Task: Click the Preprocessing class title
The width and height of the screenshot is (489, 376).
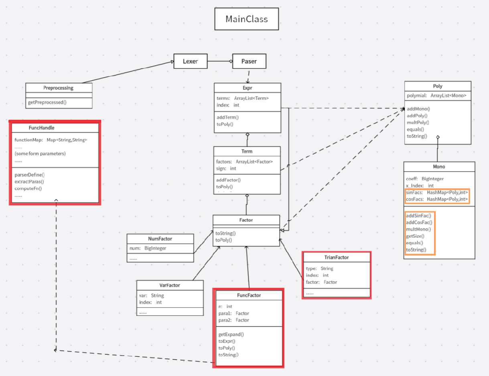Action: click(x=59, y=88)
